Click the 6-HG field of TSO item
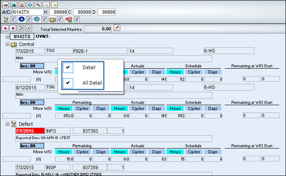This screenshot has width=286, height=176. 229,51
